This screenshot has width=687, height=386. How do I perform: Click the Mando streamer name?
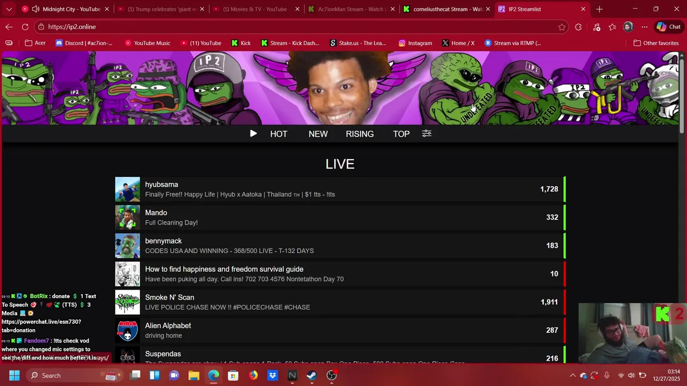156,213
